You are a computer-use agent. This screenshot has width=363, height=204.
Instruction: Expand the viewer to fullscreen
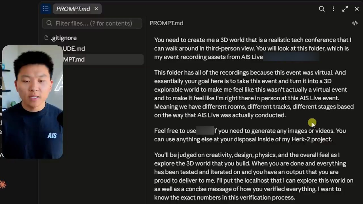345,9
